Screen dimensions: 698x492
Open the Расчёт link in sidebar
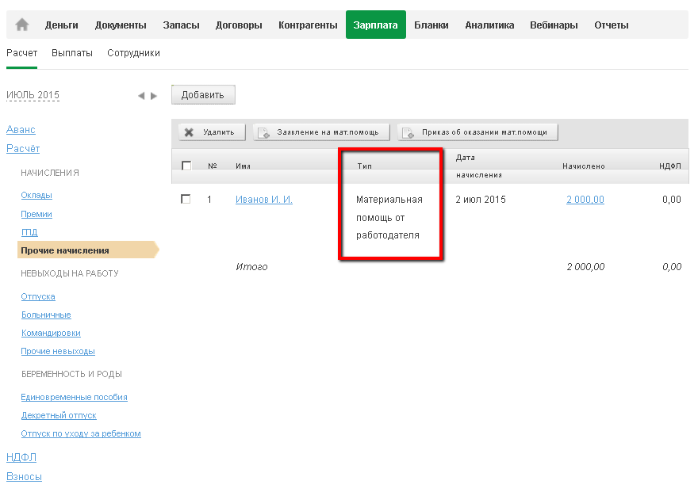pos(23,148)
